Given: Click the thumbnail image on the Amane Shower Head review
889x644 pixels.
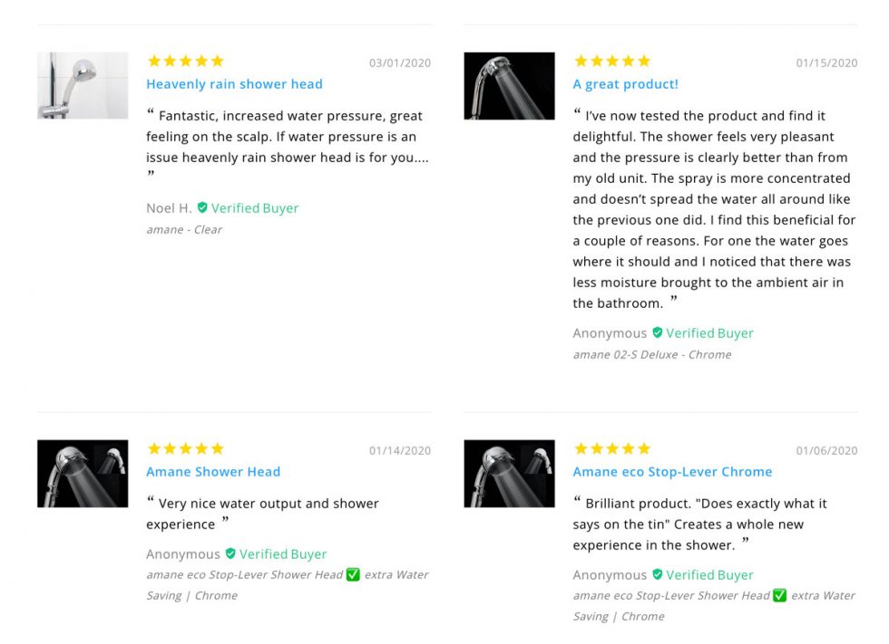Looking at the screenshot, I should pyautogui.click(x=82, y=473).
